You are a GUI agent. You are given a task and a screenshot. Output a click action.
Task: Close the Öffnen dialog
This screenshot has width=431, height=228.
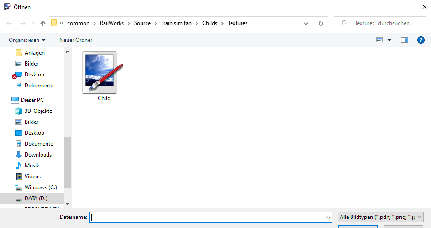click(x=425, y=7)
